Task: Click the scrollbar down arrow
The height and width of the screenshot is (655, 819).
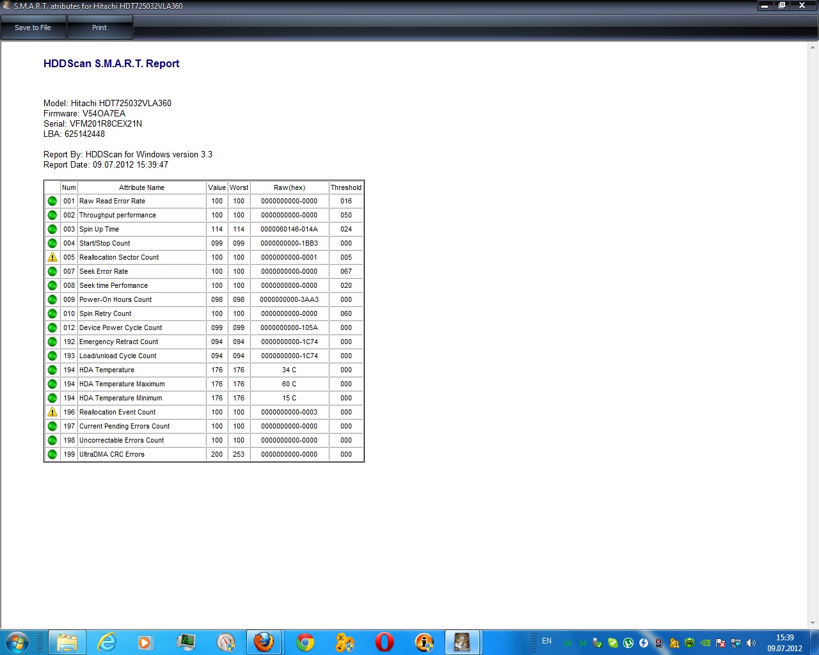Action: pyautogui.click(x=813, y=623)
